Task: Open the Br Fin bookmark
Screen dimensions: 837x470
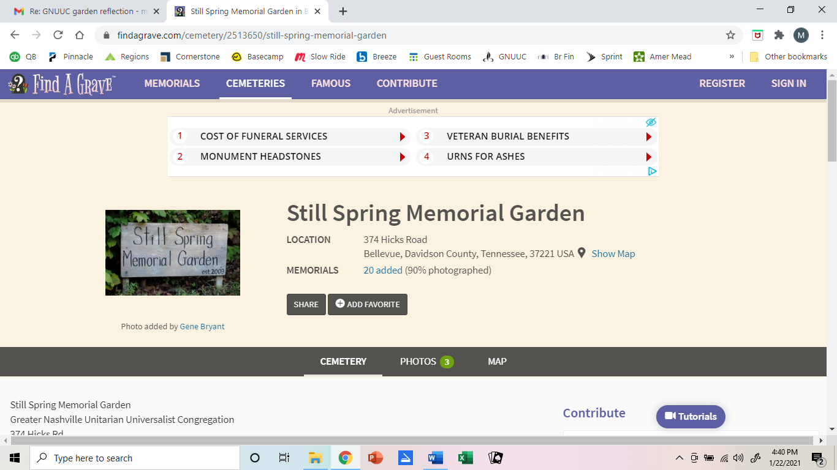Action: point(556,56)
